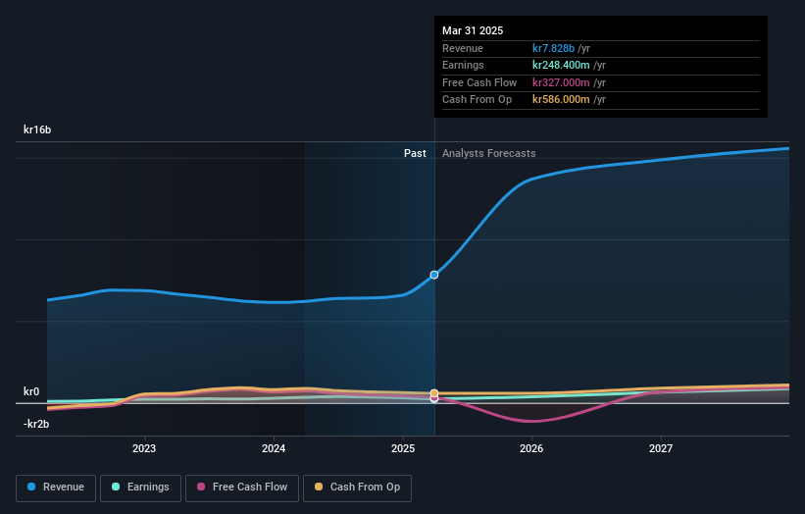This screenshot has width=805, height=514.
Task: Click the kr16b y-axis label
Action: 37,129
